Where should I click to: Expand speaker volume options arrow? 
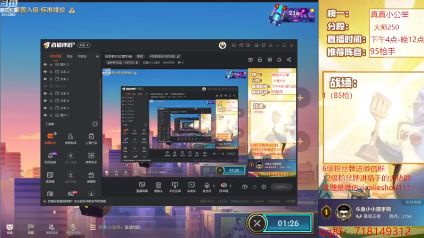pos(231,186)
